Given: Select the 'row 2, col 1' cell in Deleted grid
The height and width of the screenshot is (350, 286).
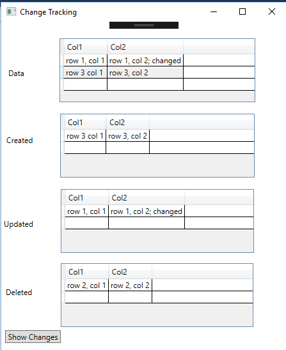Looking at the screenshot, I should pyautogui.click(x=87, y=285).
